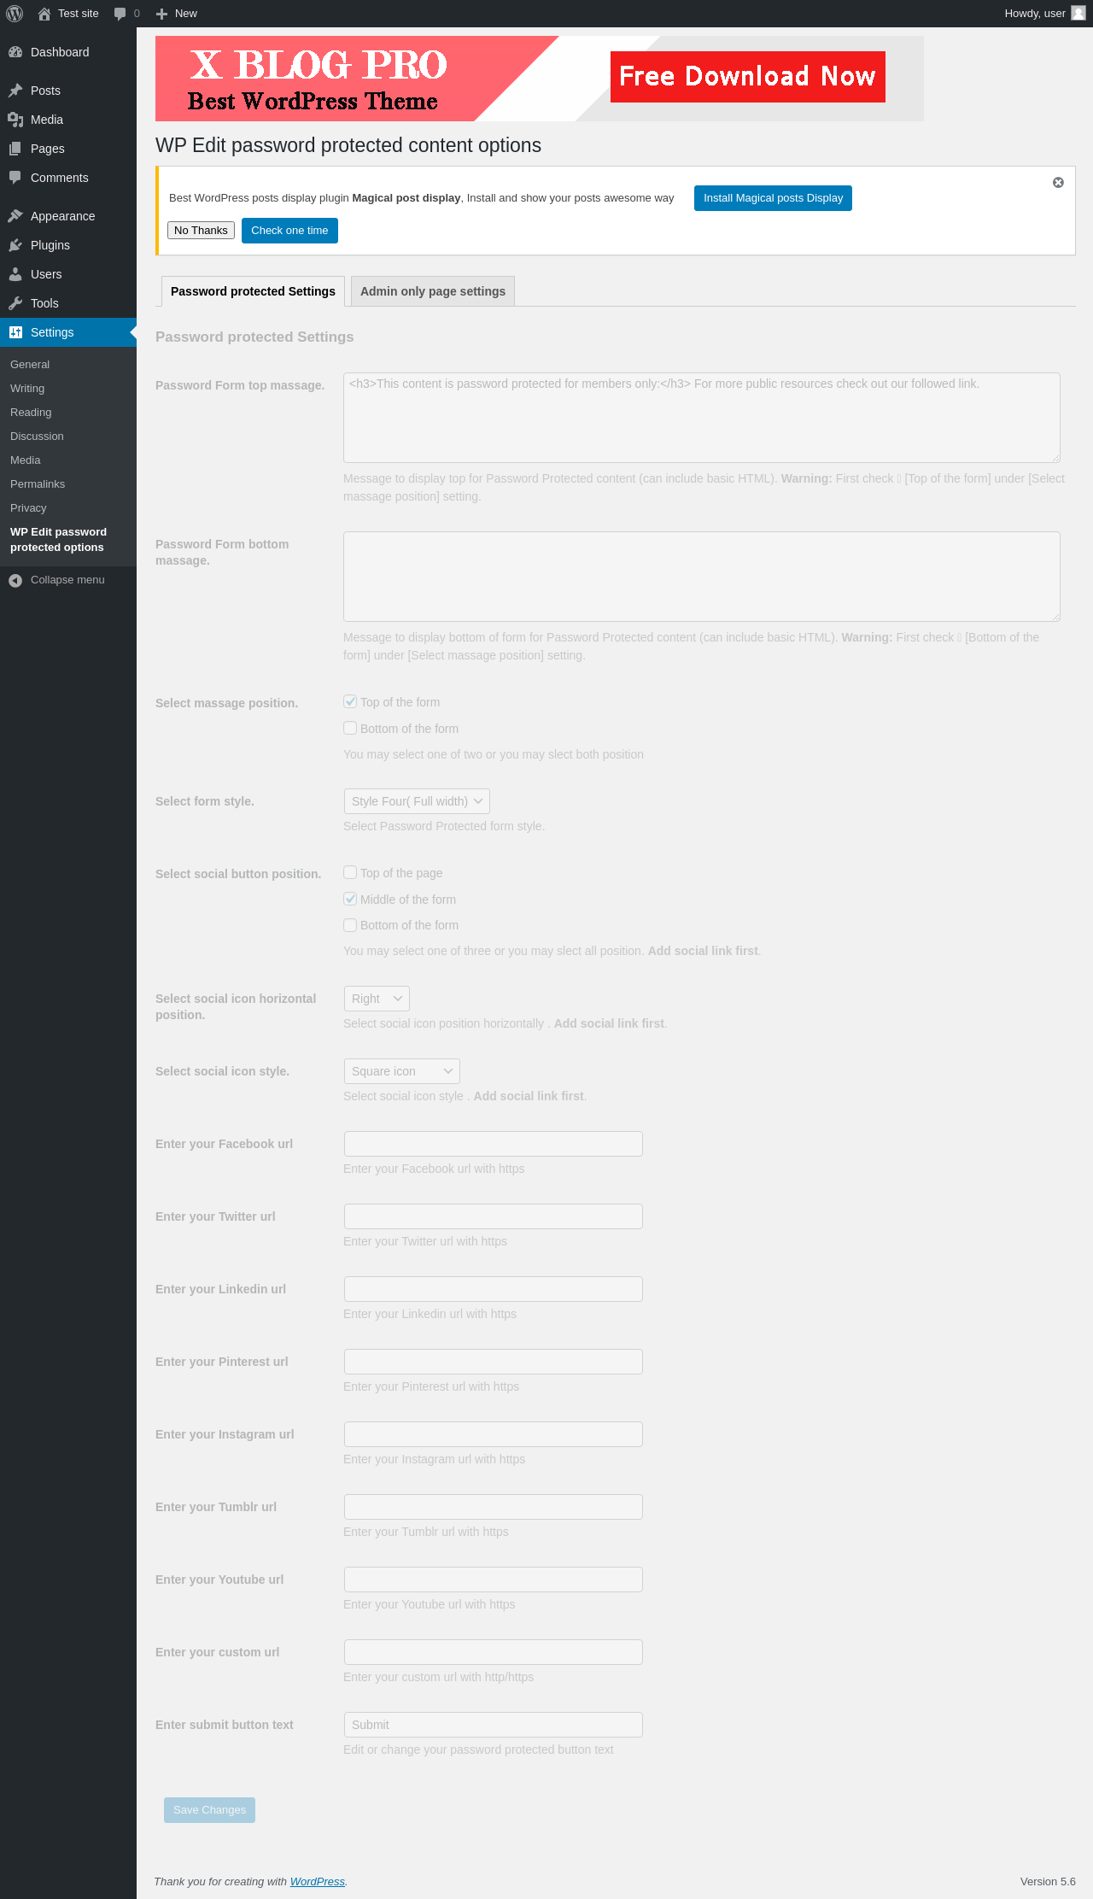Screen dimensions: 1093x1899
Task: Click the Plugins plug icon
Action: pos(15,245)
